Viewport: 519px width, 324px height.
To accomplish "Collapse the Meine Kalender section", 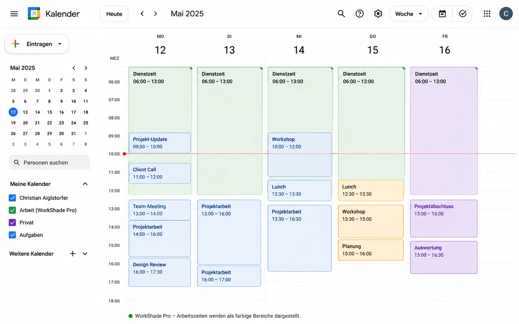I will point(85,184).
